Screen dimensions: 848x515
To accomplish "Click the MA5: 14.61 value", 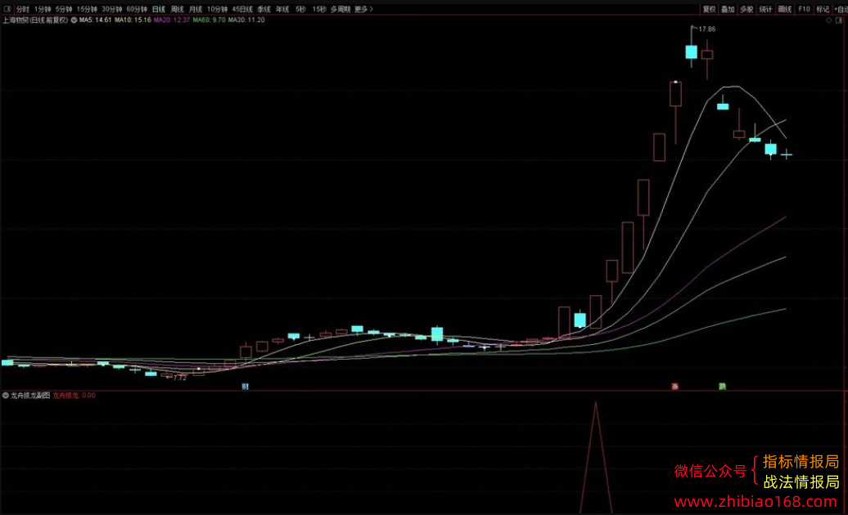I will click(95, 20).
